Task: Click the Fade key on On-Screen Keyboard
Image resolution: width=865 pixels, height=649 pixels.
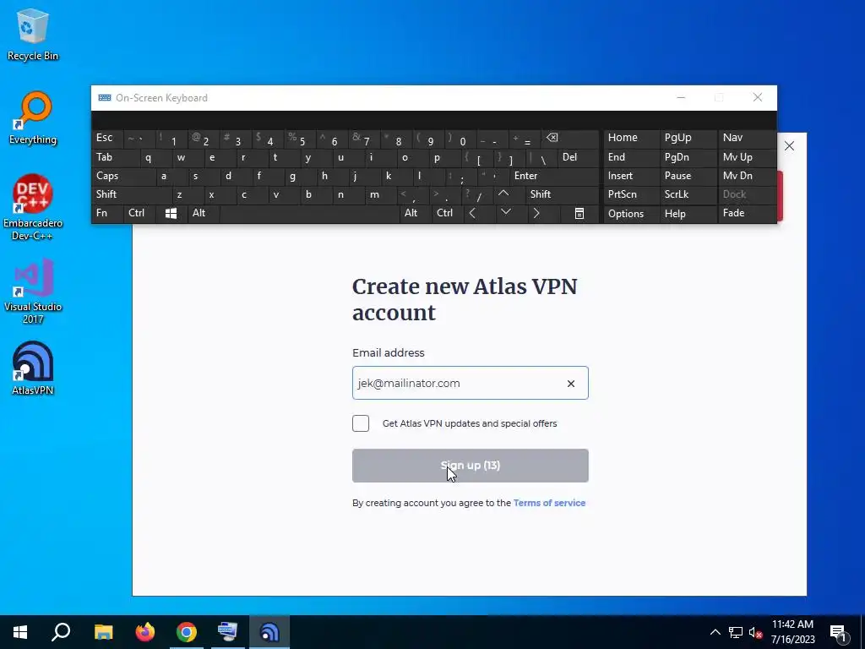Action: (x=747, y=213)
